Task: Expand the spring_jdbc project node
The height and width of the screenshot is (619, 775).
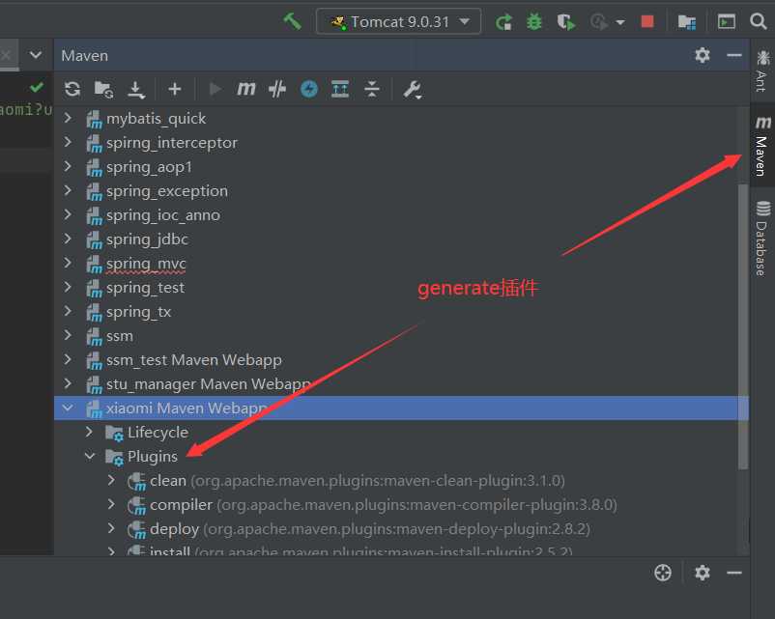Action: 68,239
